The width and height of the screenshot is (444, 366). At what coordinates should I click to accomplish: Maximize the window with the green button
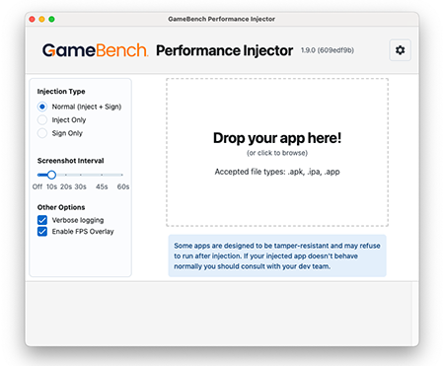[51, 19]
